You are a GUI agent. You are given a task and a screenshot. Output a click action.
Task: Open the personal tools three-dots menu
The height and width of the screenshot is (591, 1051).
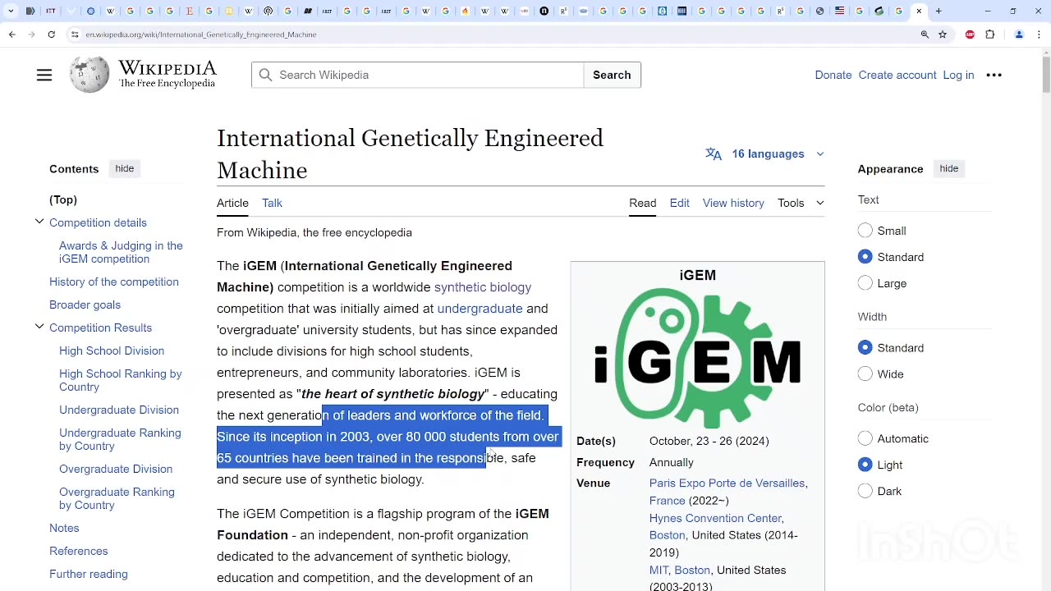click(994, 76)
